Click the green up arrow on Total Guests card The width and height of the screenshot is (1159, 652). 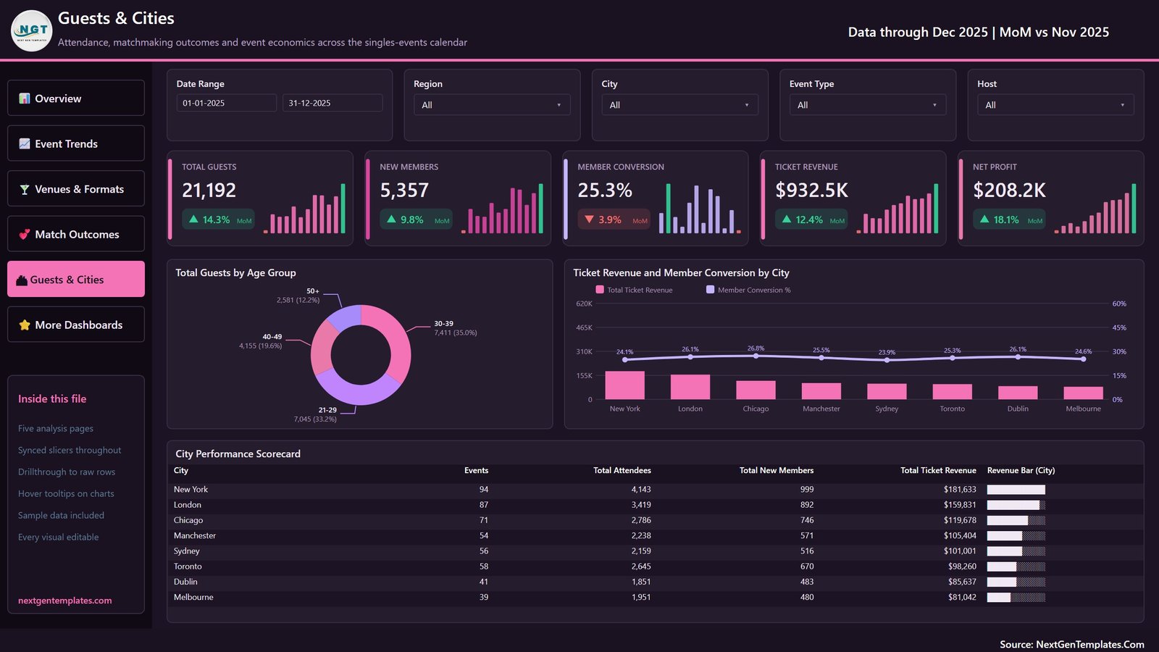click(193, 219)
